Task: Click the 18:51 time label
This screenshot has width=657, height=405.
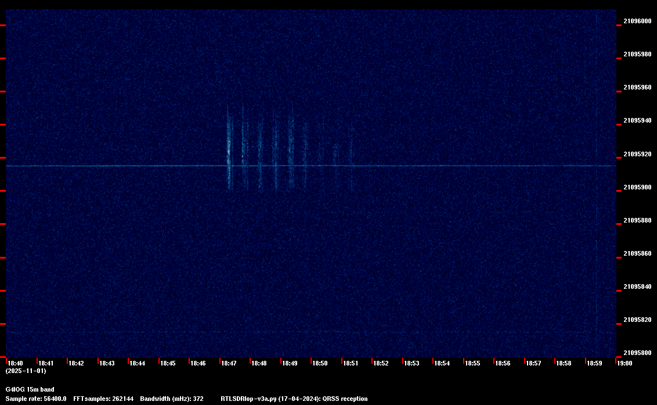Action: point(351,363)
